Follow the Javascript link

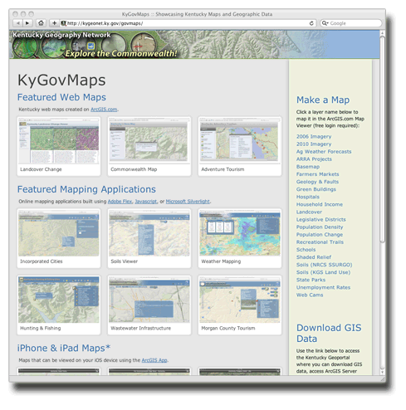point(146,202)
